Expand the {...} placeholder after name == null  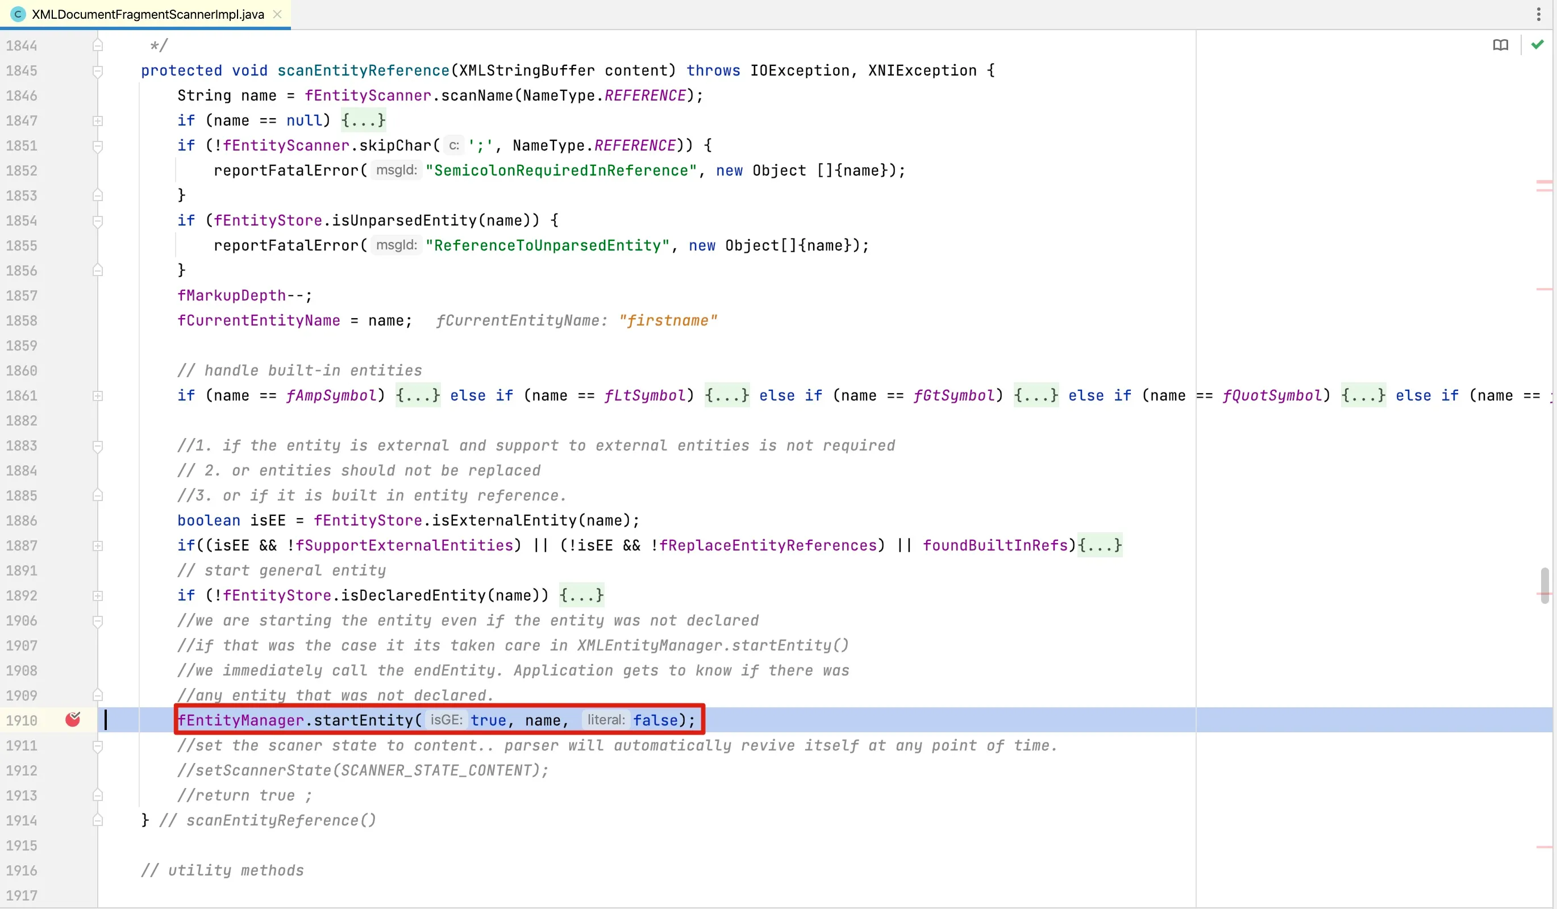(363, 120)
